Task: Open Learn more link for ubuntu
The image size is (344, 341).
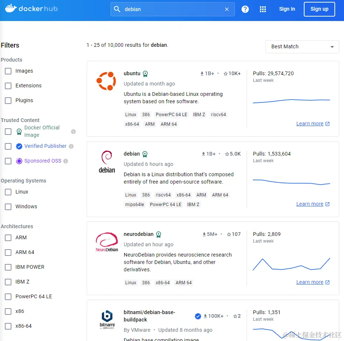Action: point(310,123)
